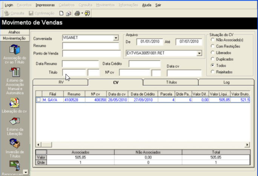Expand the EXTVISA30051001.RET file dropdown
The height and width of the screenshot is (176, 258).
(199, 53)
